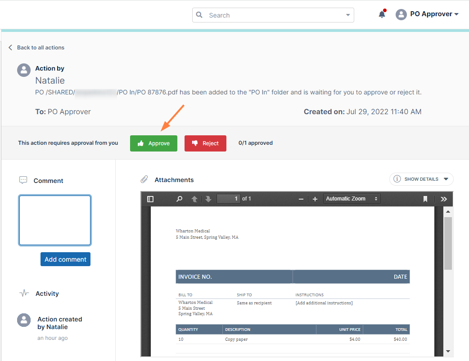
Task: Zoom in the PDF document
Action: [x=315, y=199]
